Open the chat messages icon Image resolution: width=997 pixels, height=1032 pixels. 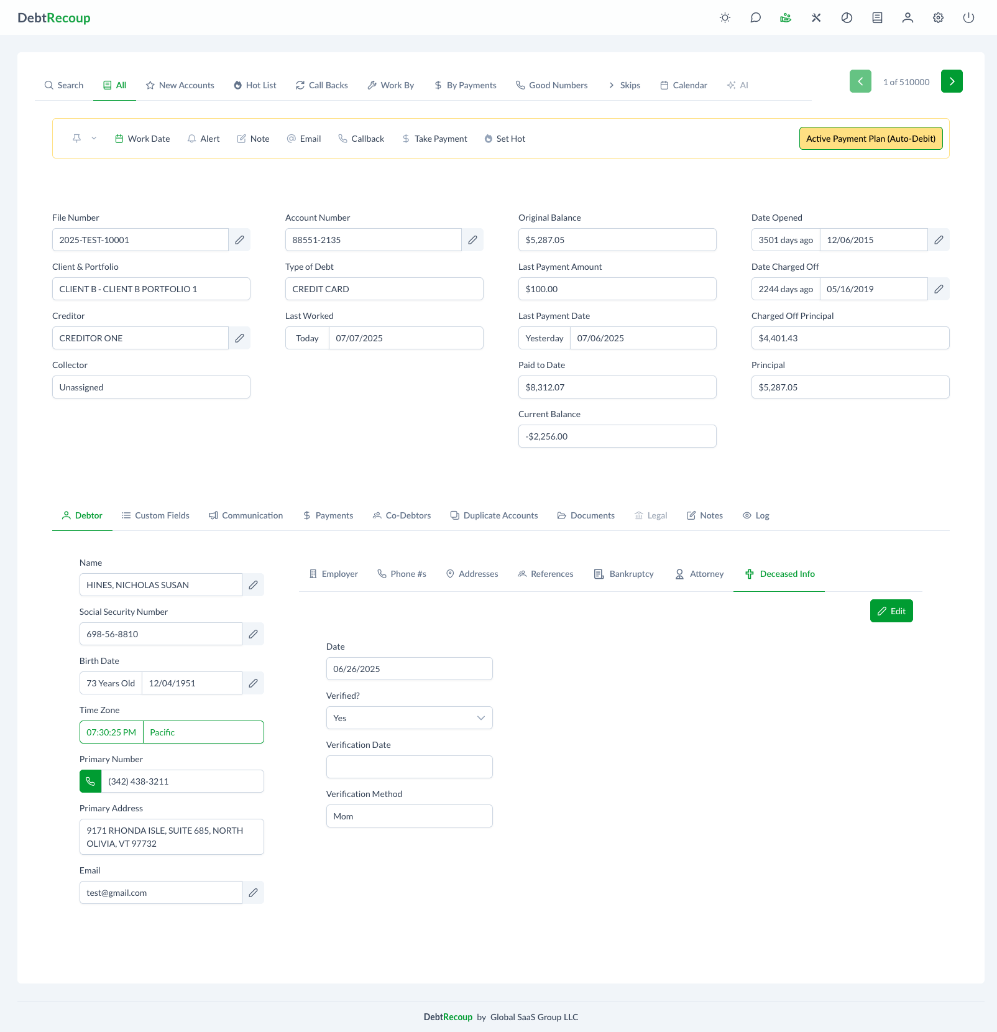(755, 18)
